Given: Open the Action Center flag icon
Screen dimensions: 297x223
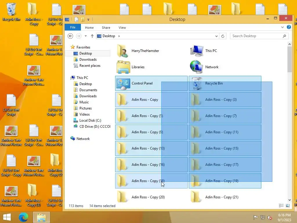Looking at the screenshot, I should 256,217.
